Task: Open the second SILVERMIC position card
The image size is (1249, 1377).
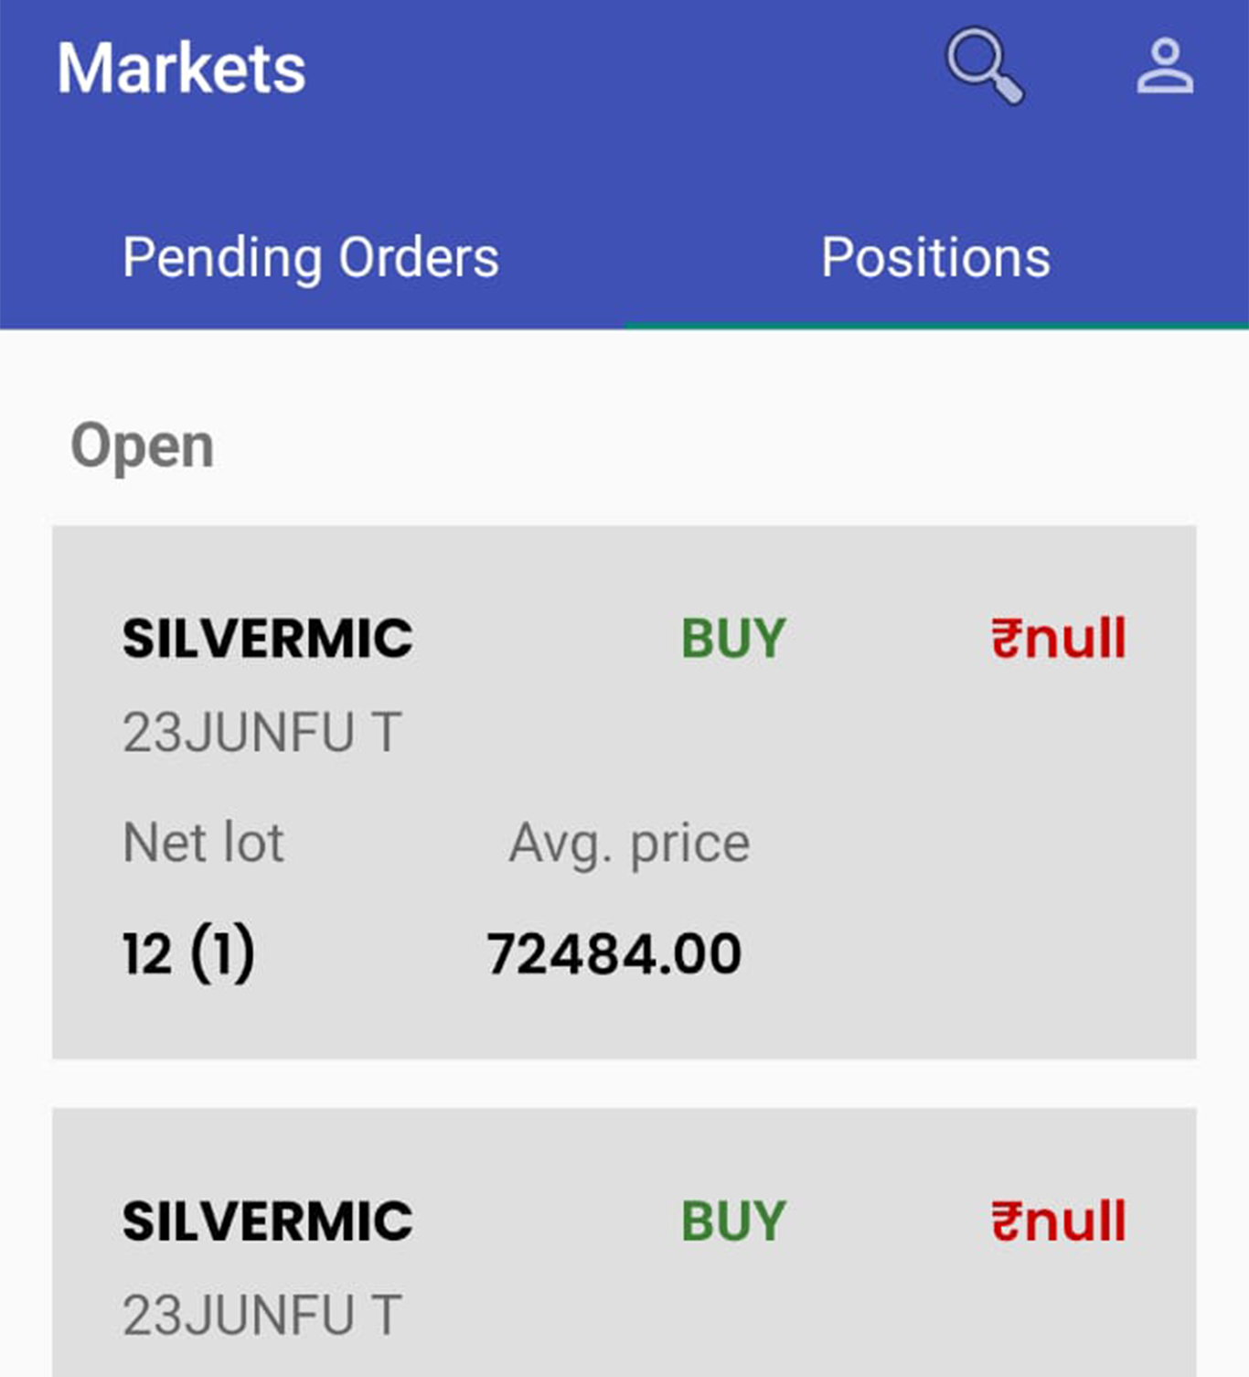Action: (x=624, y=1243)
